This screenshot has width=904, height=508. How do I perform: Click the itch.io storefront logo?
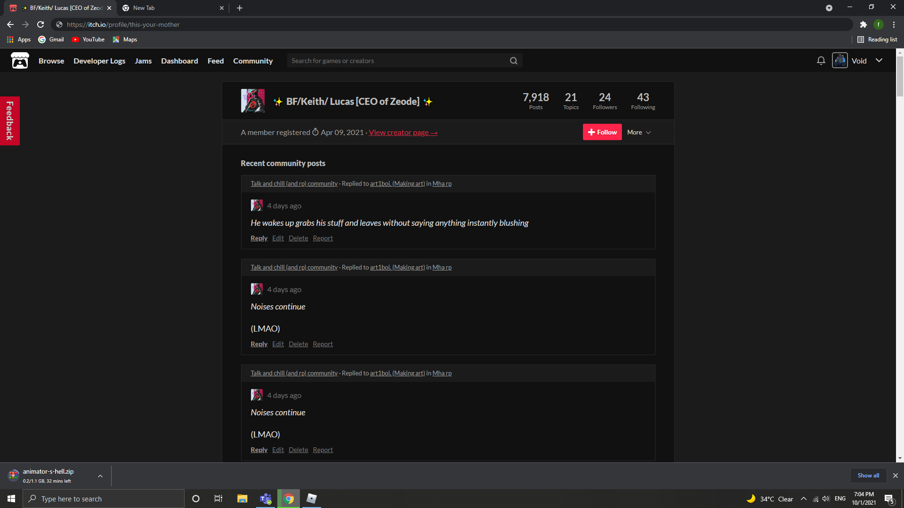(x=20, y=60)
